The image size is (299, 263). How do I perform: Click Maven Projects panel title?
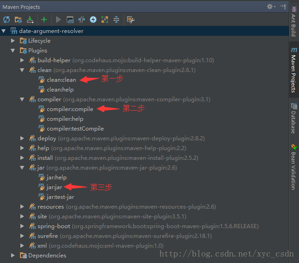click(x=21, y=7)
